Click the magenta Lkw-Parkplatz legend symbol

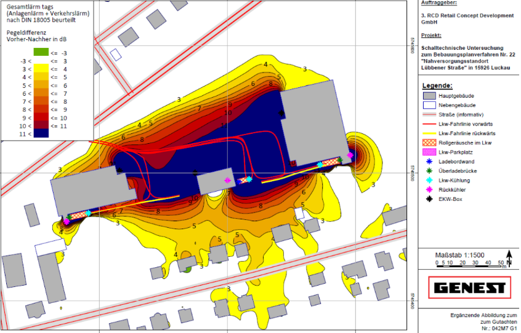(x=428, y=151)
